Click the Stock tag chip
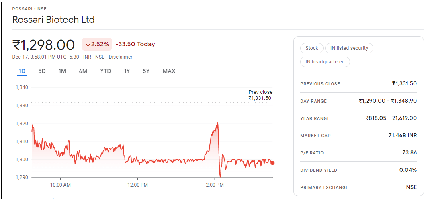Image resolution: width=430 pixels, height=201 pixels. coord(312,48)
